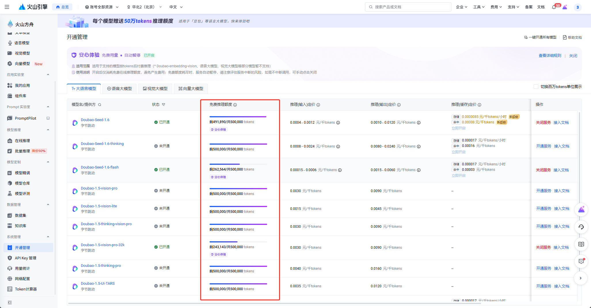Collapse the sidebar with bottom icon

pos(10,302)
